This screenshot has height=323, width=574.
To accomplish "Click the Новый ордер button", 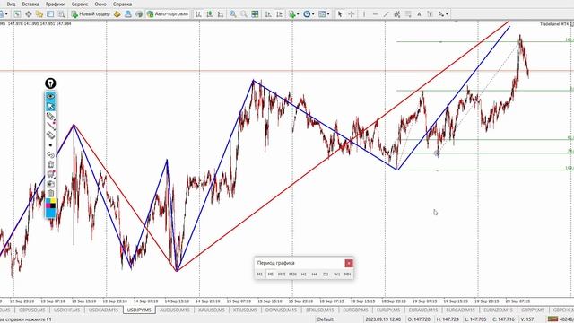I will (91, 14).
